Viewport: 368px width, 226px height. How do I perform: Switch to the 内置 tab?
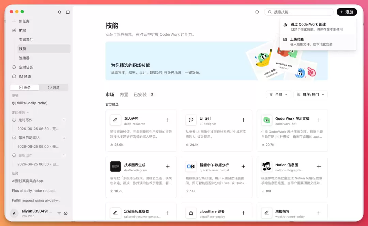tap(124, 94)
